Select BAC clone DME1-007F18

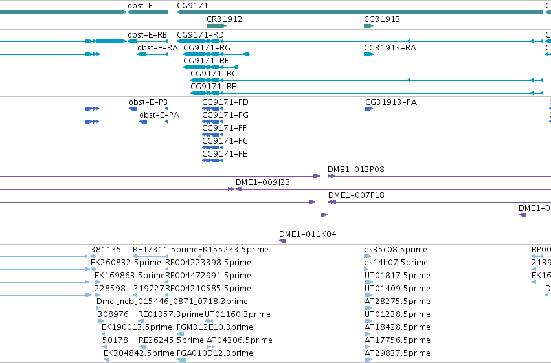(356, 195)
